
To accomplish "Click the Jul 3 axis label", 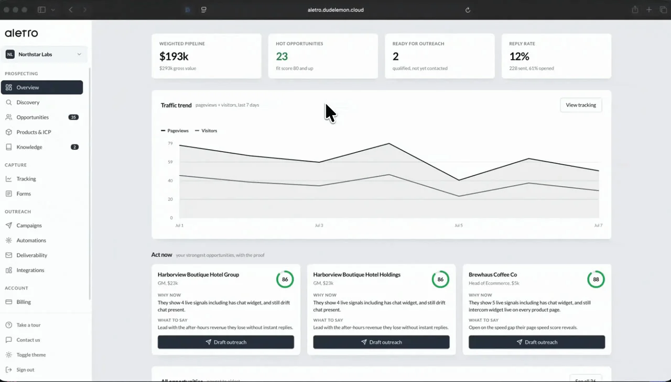I will pyautogui.click(x=319, y=226).
